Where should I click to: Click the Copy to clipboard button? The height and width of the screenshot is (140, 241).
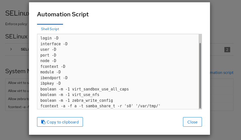60,122
